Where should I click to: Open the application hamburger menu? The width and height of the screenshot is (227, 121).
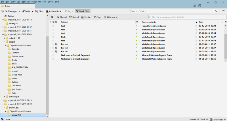pyautogui.click(x=224, y=11)
